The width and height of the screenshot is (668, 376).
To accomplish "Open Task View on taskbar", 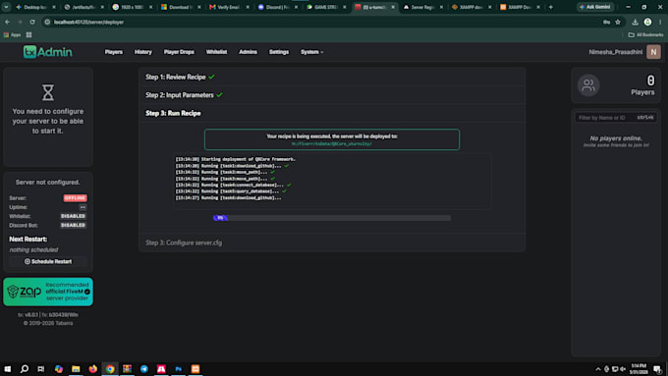I will tap(41, 369).
